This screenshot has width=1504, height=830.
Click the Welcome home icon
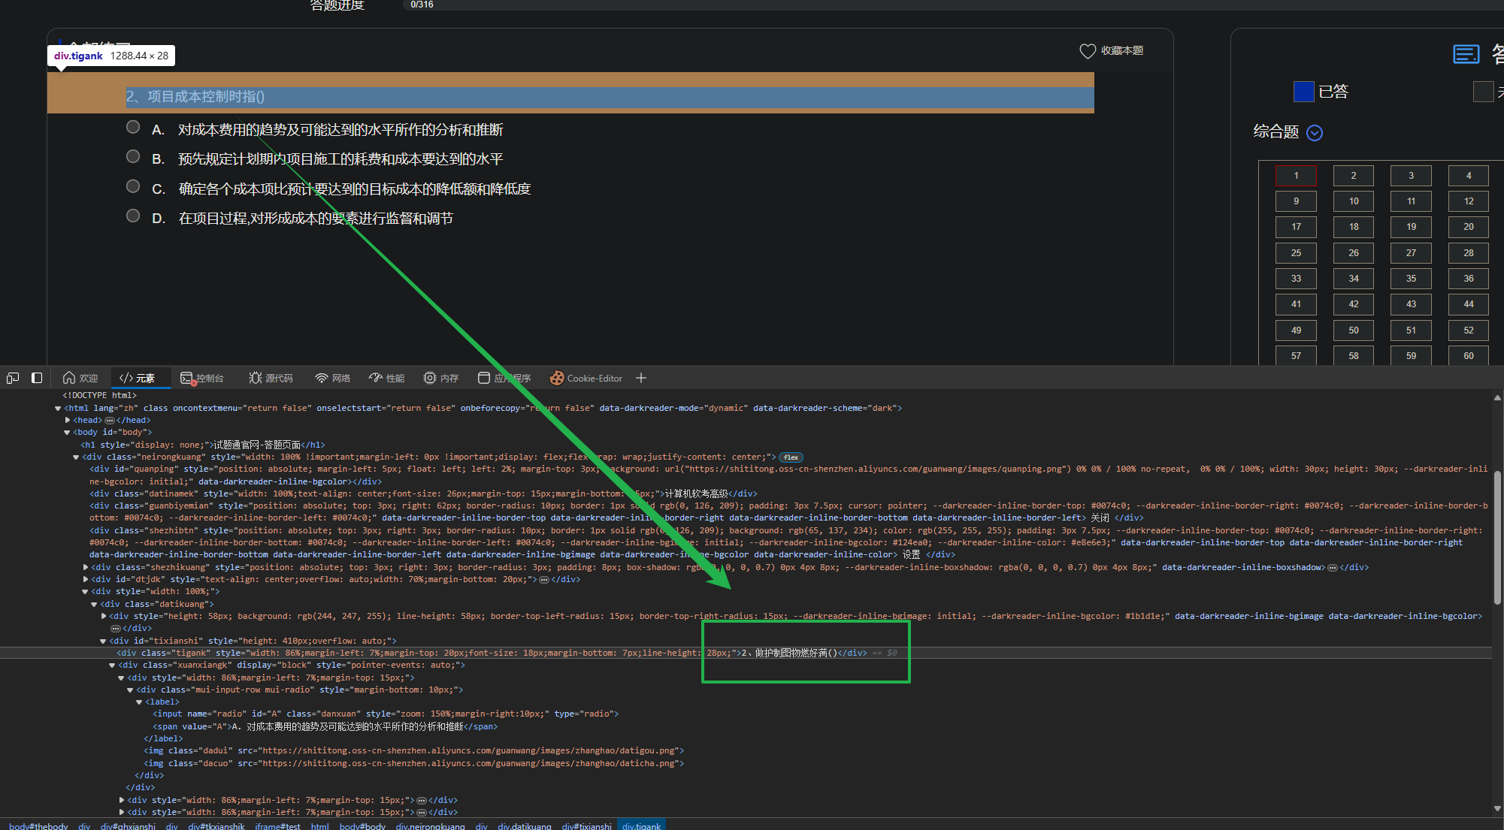click(x=69, y=378)
